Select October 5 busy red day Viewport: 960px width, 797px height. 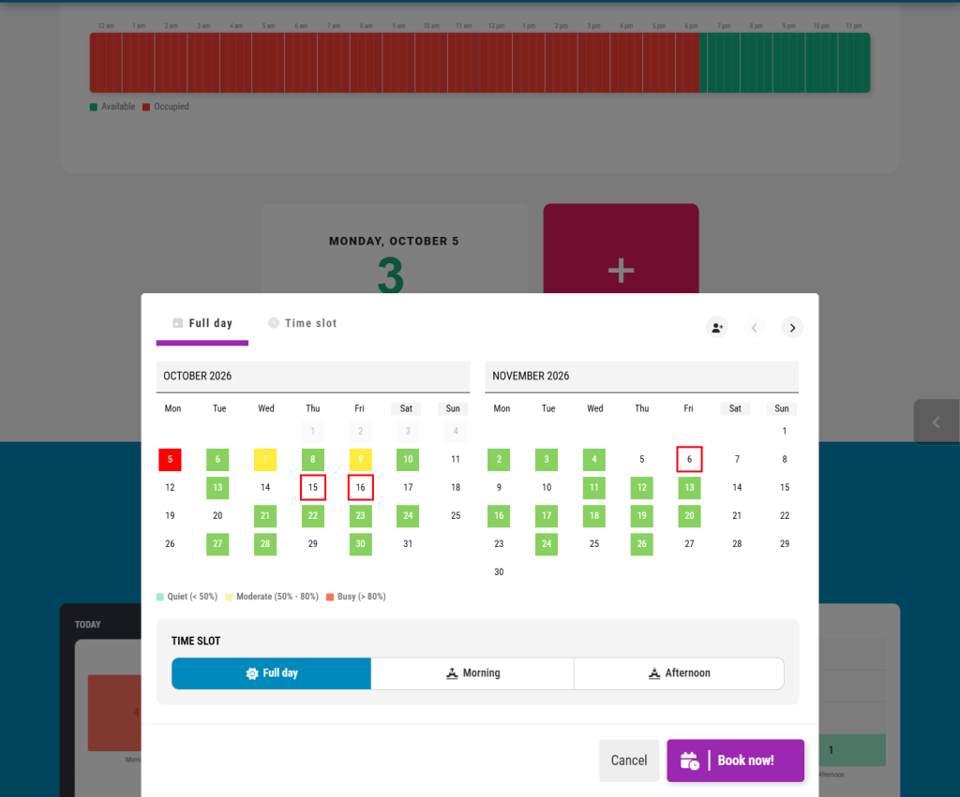[x=171, y=459]
